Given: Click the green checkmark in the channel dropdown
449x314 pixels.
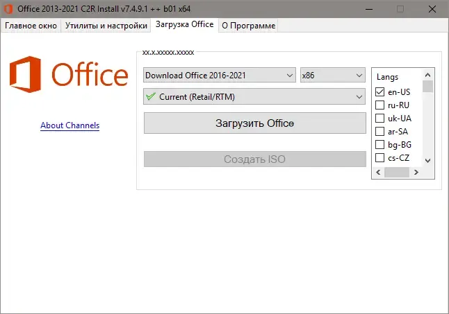Looking at the screenshot, I should coord(151,96).
